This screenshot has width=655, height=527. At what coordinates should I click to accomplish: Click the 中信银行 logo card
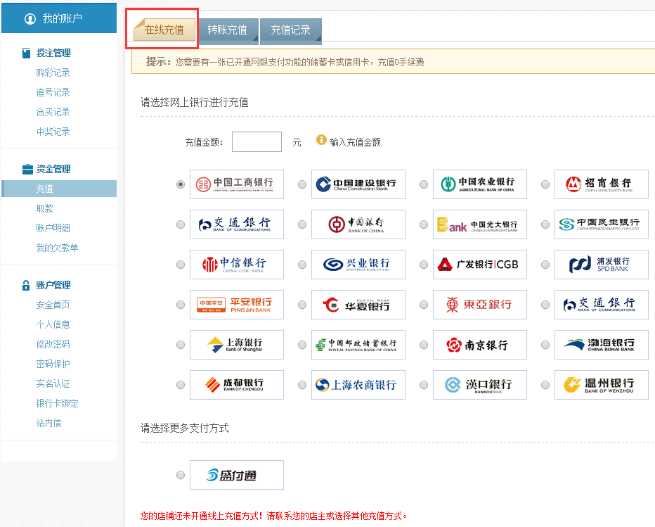click(236, 265)
